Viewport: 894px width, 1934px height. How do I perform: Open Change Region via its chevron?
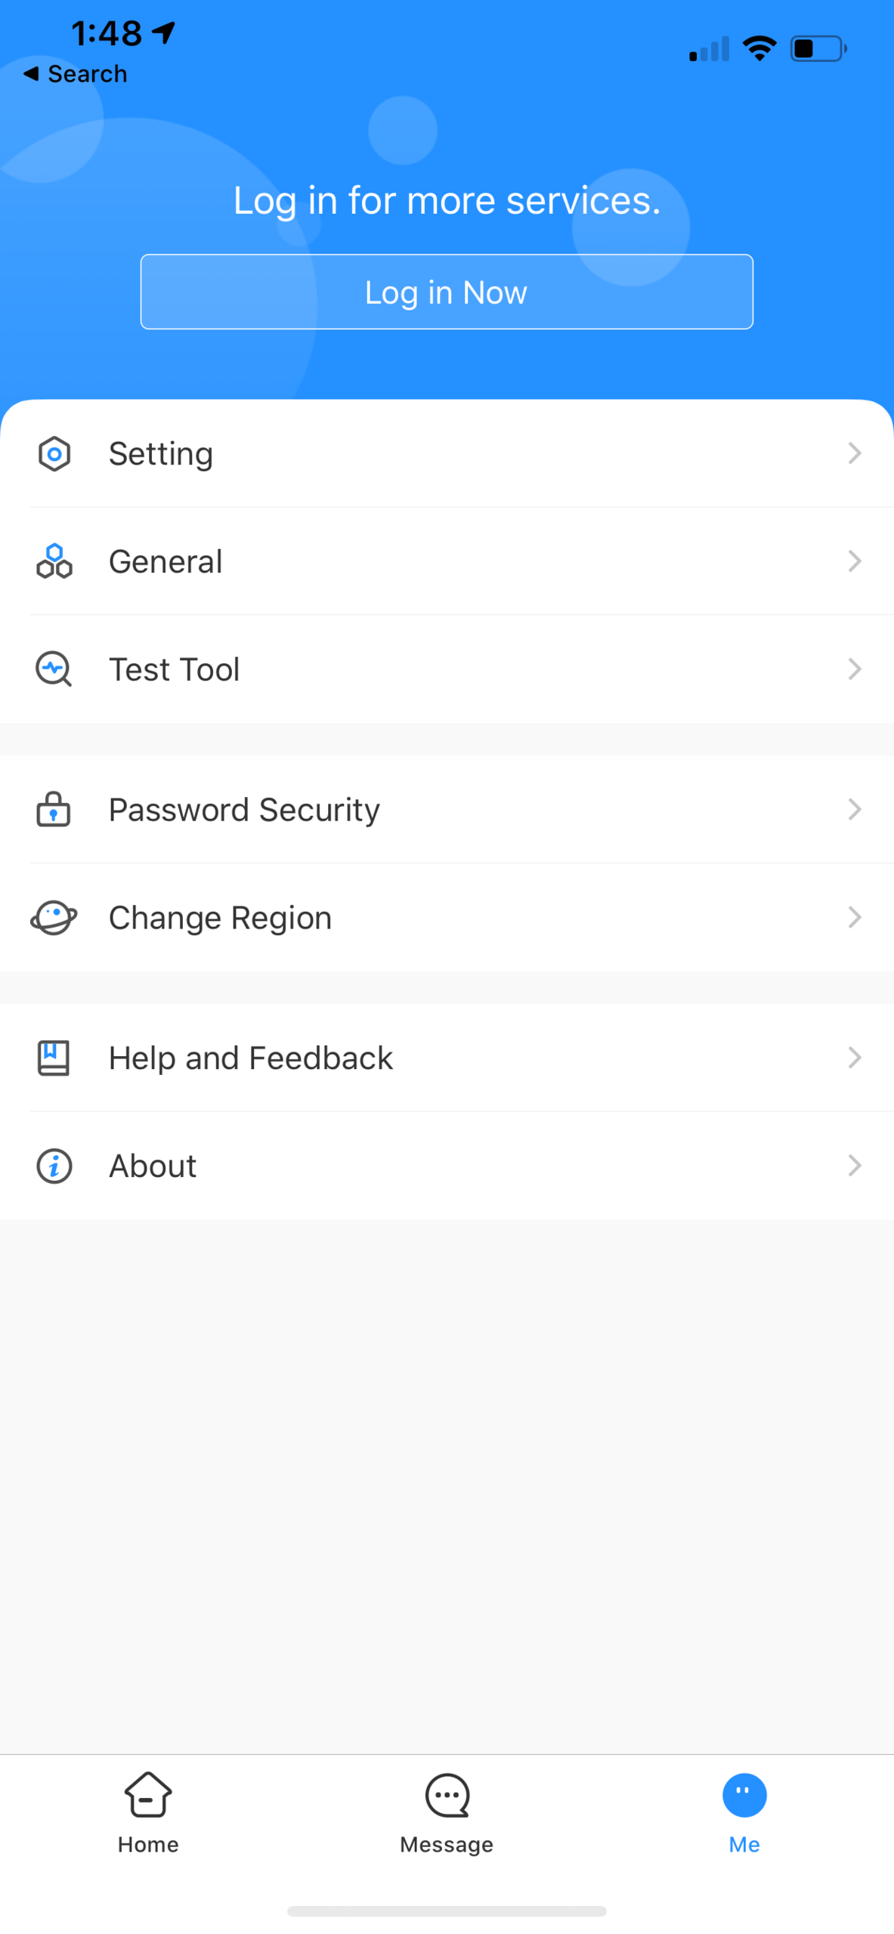[855, 917]
